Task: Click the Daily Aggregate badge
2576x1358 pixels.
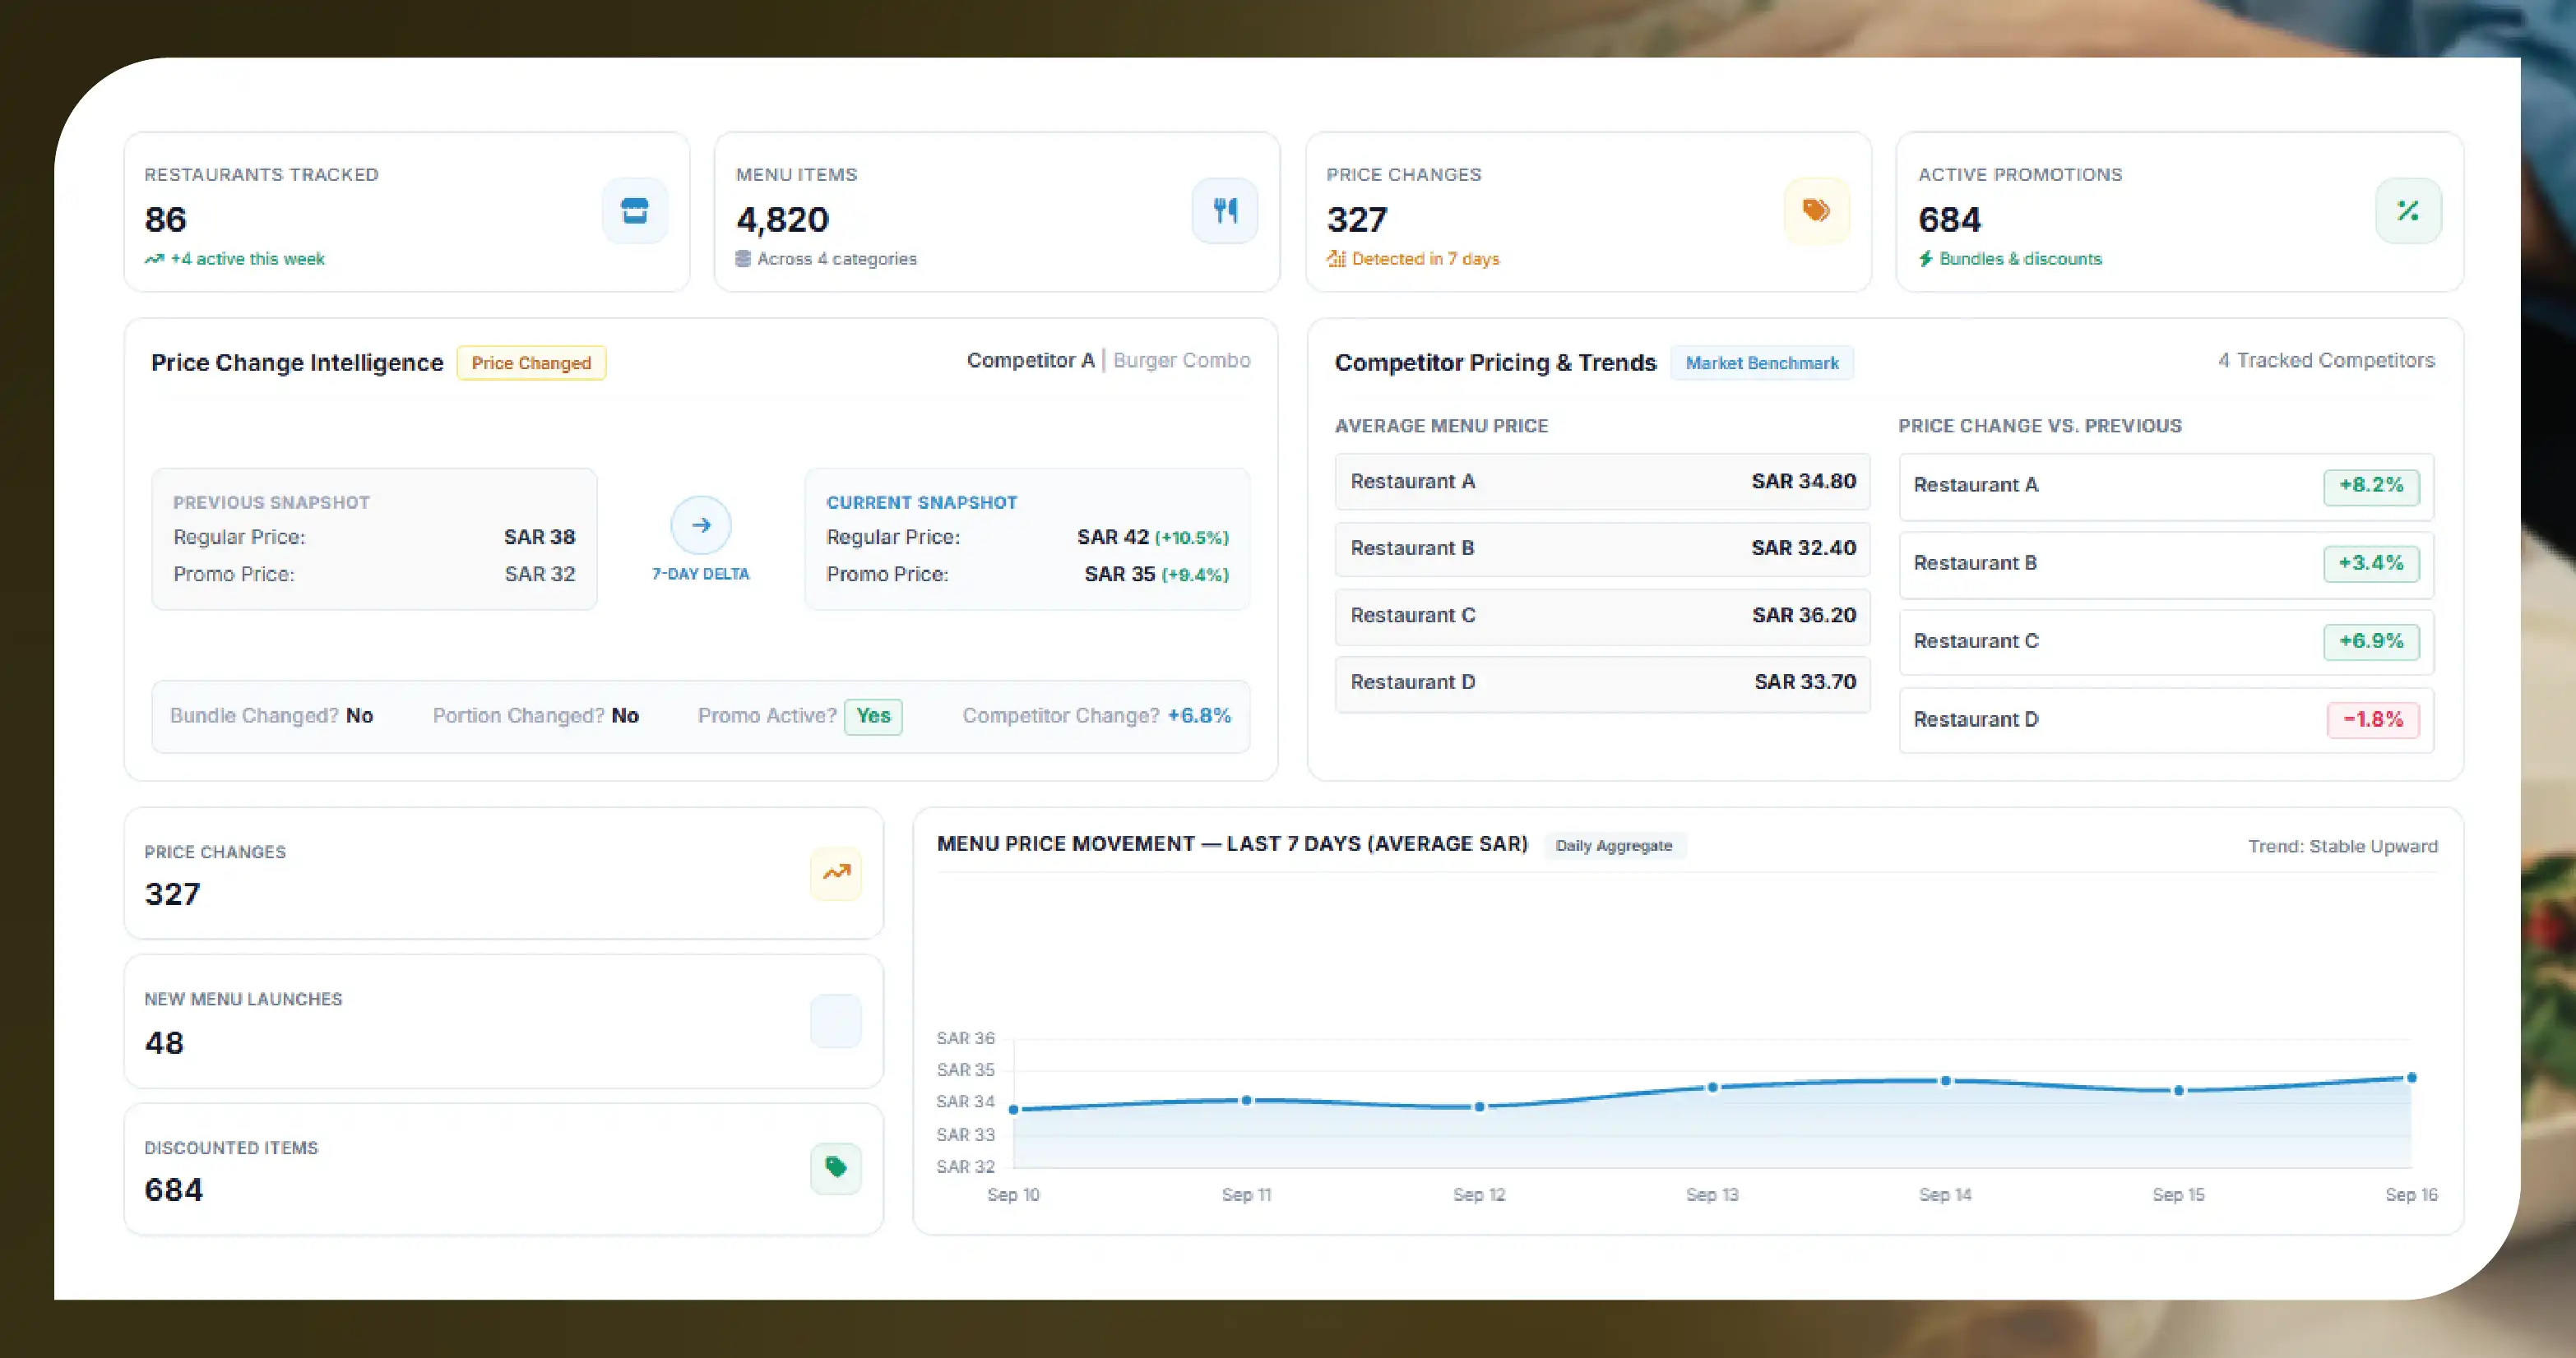Action: click(1614, 845)
